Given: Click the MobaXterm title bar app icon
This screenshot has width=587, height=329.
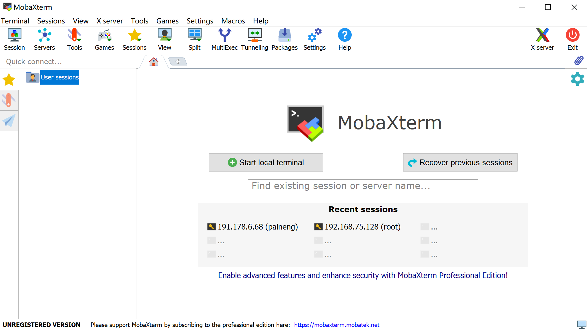Looking at the screenshot, I should pyautogui.click(x=7, y=7).
